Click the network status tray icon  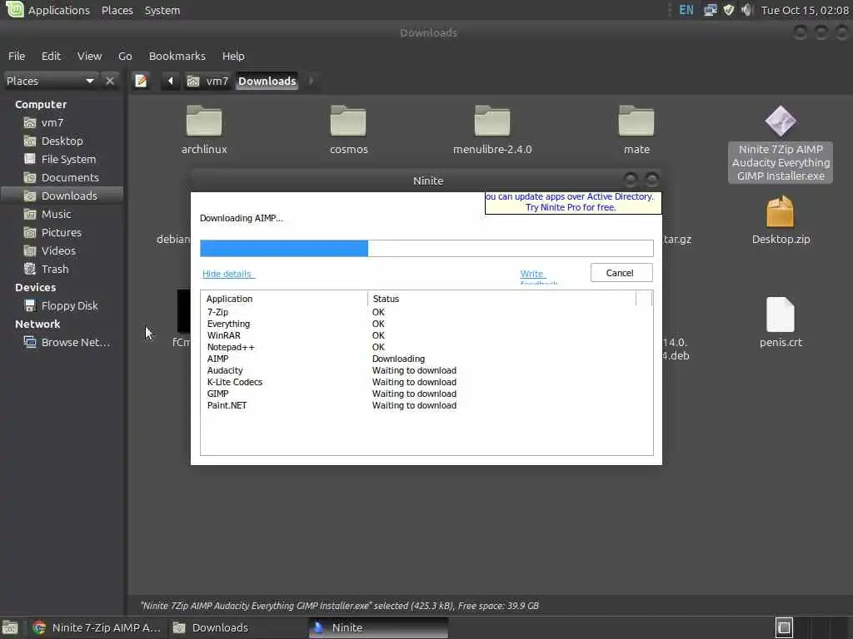tap(710, 10)
